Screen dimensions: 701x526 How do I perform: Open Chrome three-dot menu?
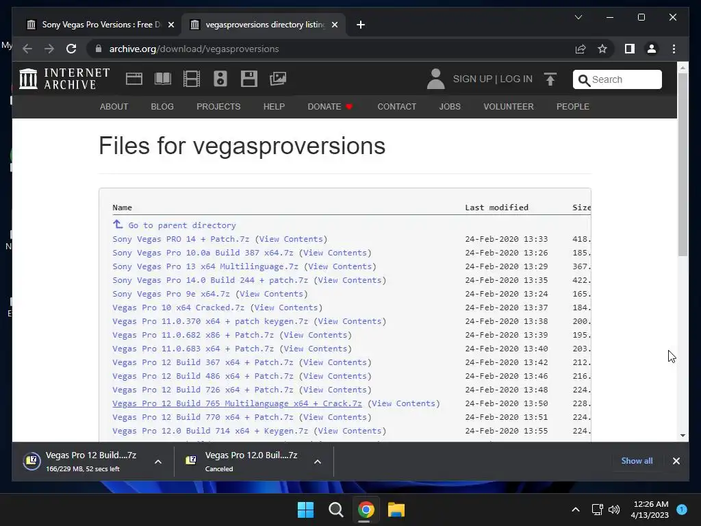coord(674,49)
